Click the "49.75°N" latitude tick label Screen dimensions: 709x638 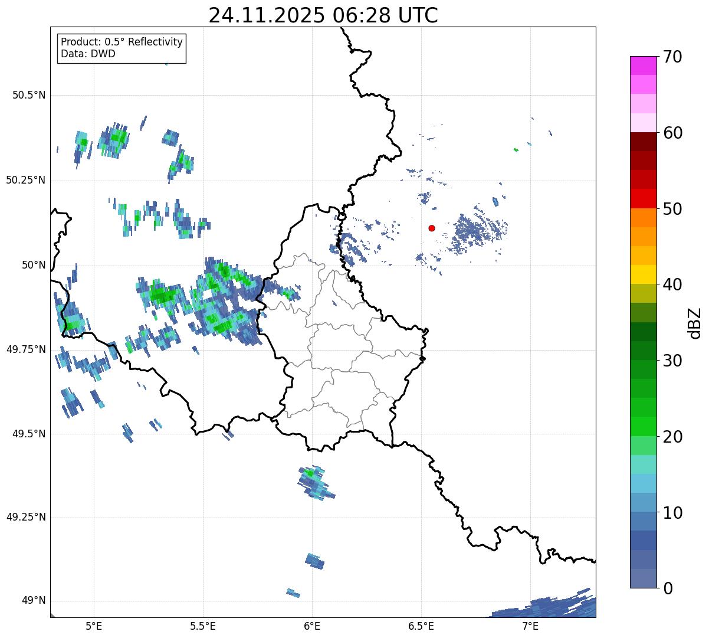point(27,349)
